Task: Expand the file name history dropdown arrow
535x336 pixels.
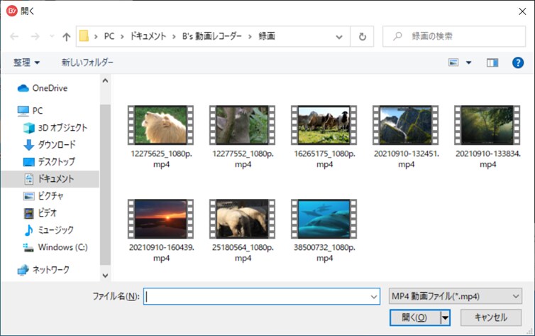Action: pyautogui.click(x=374, y=297)
